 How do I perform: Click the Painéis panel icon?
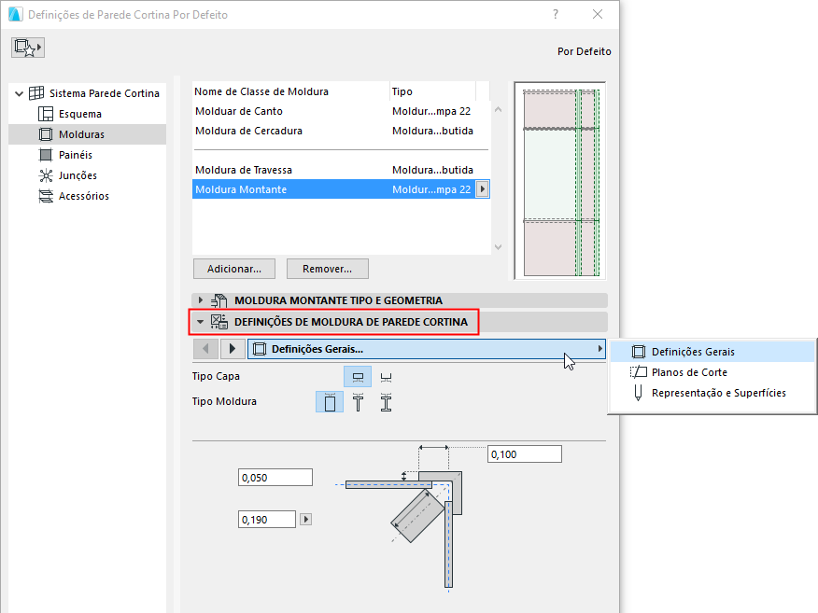tap(46, 155)
